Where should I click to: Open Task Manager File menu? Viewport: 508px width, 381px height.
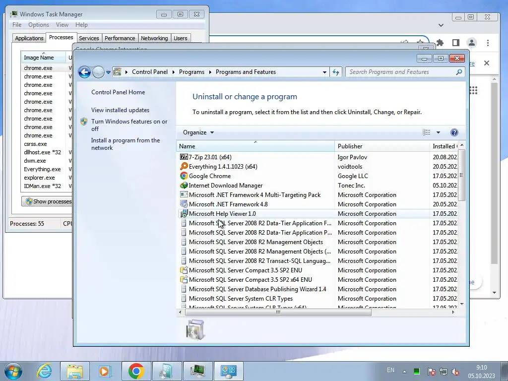(17, 25)
